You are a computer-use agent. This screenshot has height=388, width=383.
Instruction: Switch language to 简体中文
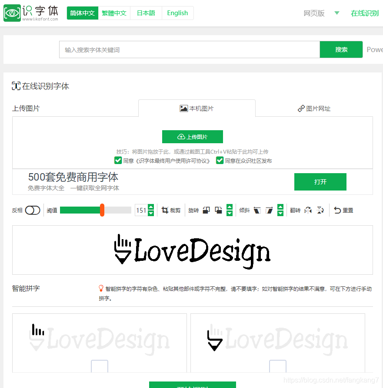click(x=83, y=13)
